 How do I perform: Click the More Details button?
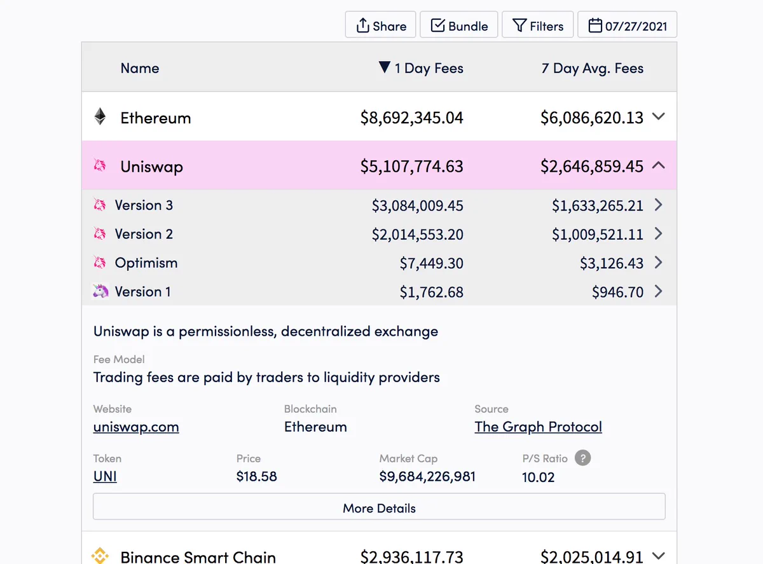coord(379,507)
